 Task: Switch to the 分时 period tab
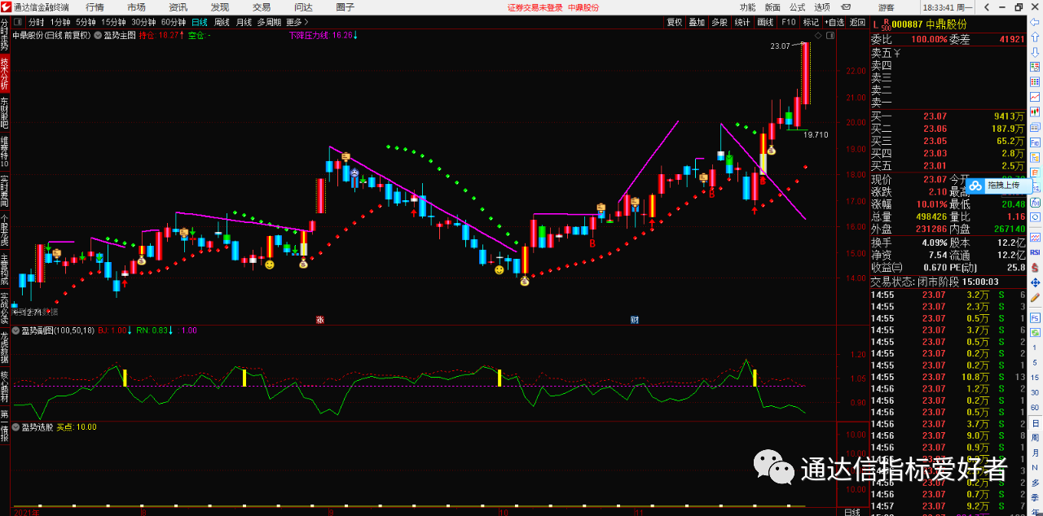click(x=37, y=23)
